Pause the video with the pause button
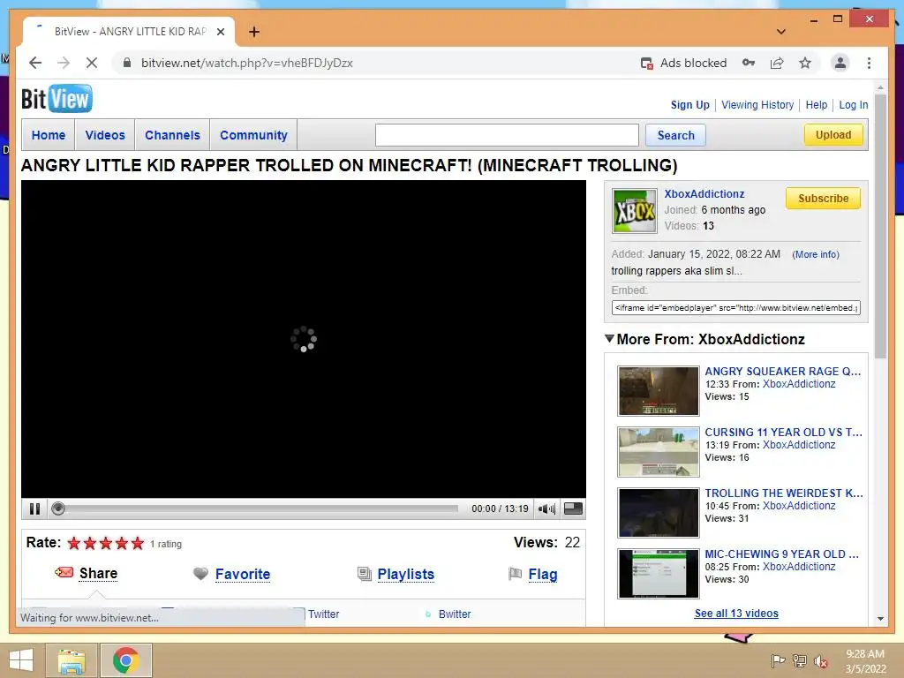 click(x=34, y=509)
